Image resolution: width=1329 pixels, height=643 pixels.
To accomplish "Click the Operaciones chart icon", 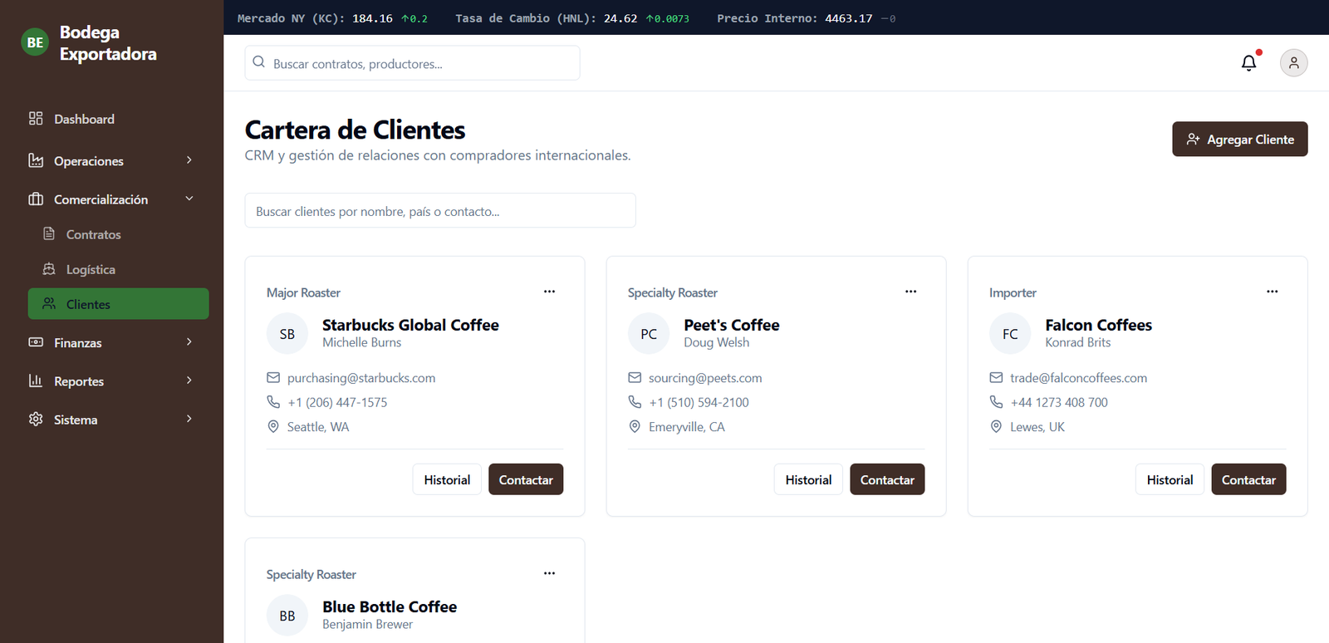I will (x=36, y=160).
